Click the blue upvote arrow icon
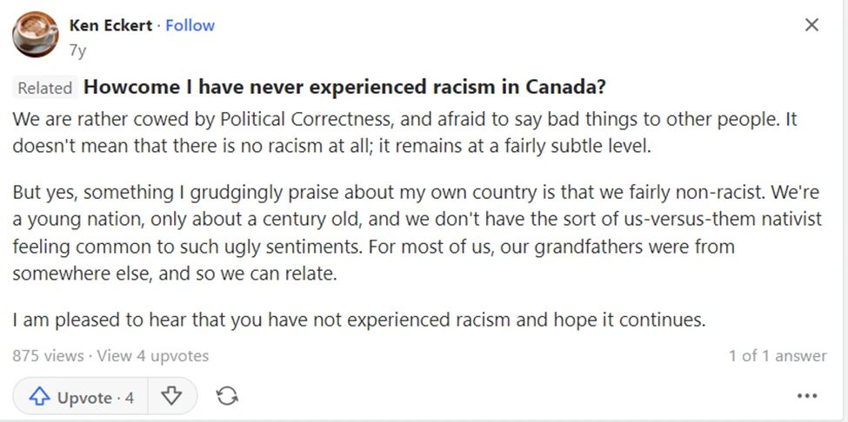The width and height of the screenshot is (848, 422). pos(39,398)
